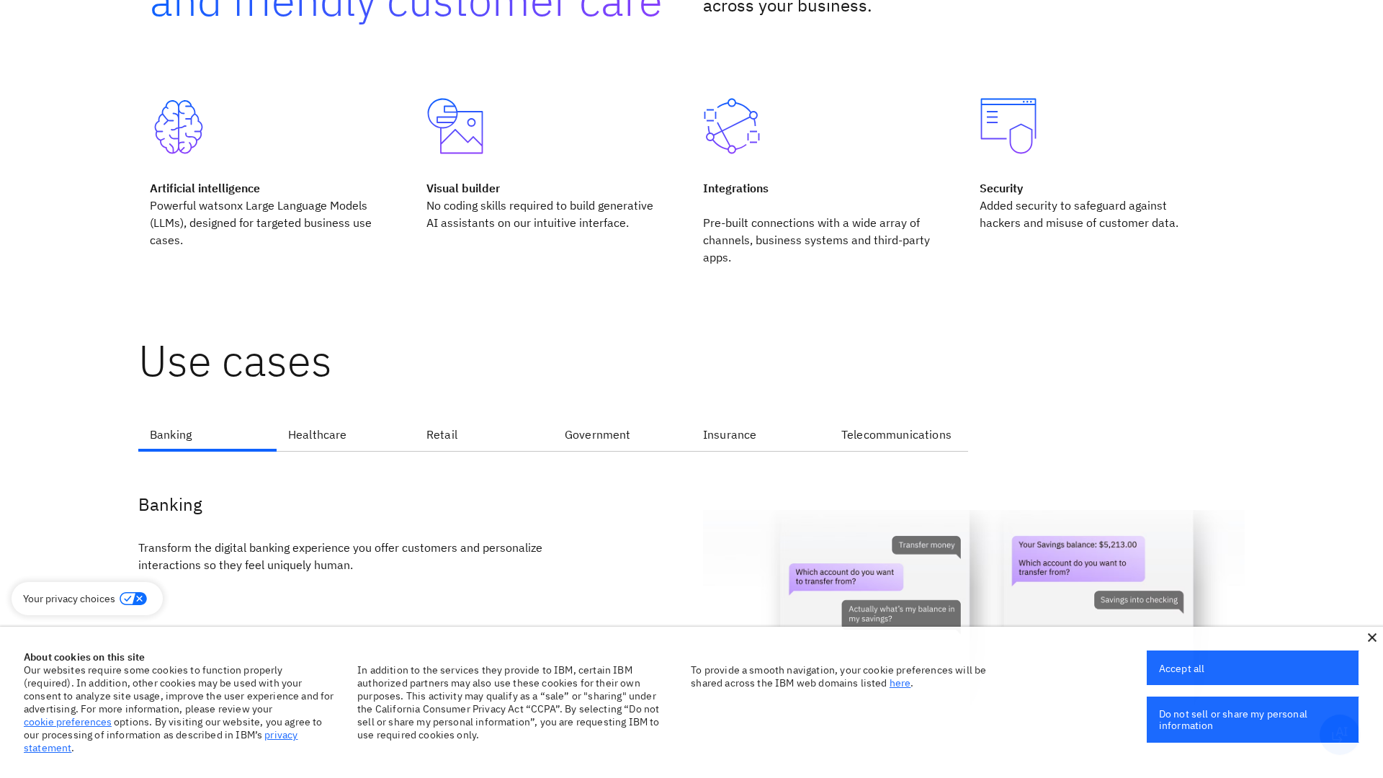This screenshot has width=1383, height=778.
Task: Click the X on the privacy choices badge
Action: [139, 599]
